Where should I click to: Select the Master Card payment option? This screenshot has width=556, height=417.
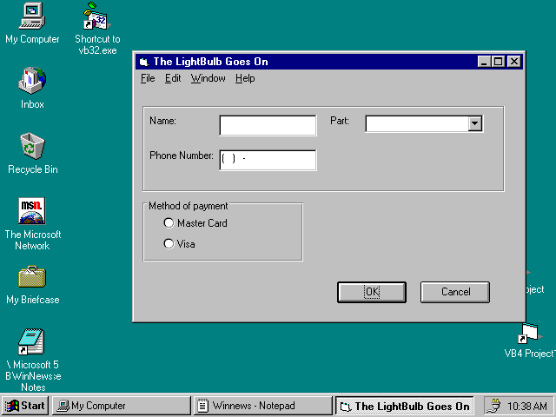click(x=169, y=223)
